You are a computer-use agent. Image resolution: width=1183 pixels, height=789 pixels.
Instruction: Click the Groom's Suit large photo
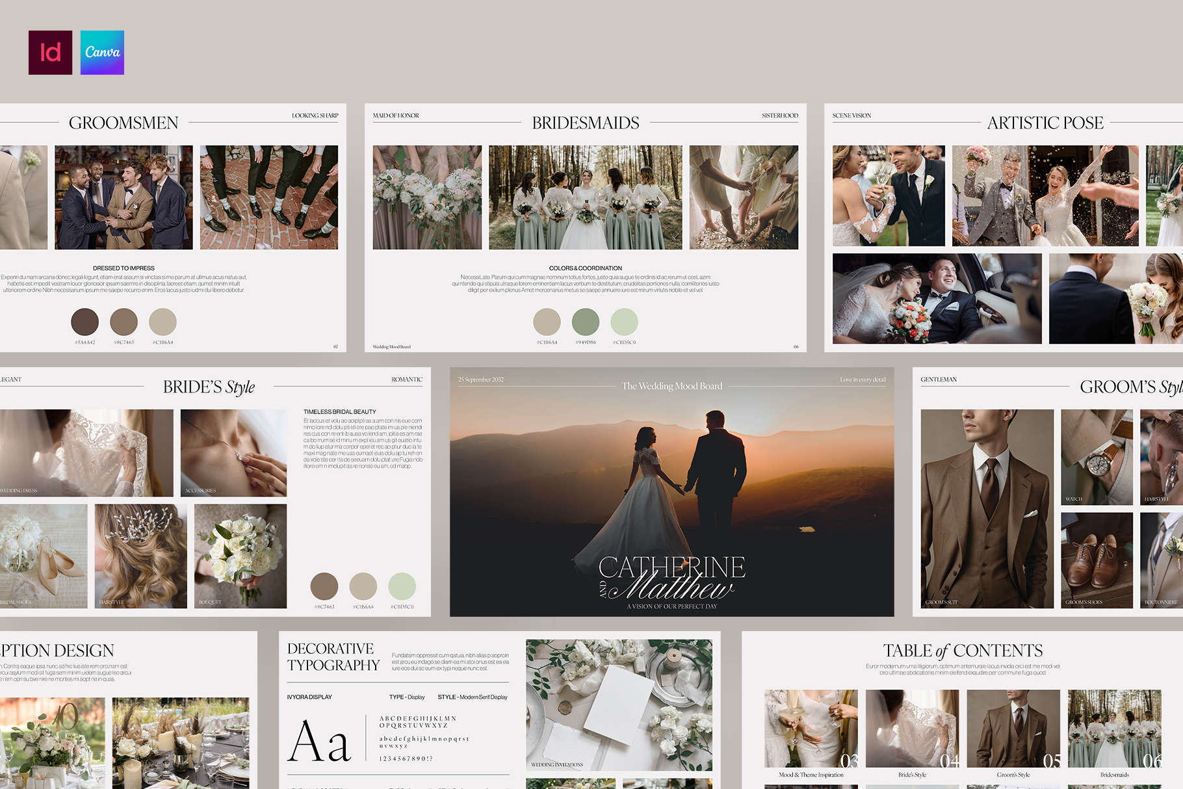[987, 508]
